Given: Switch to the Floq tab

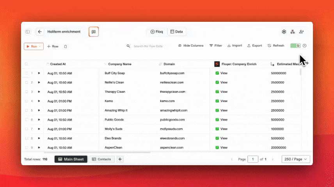Looking at the screenshot, I should [157, 32].
